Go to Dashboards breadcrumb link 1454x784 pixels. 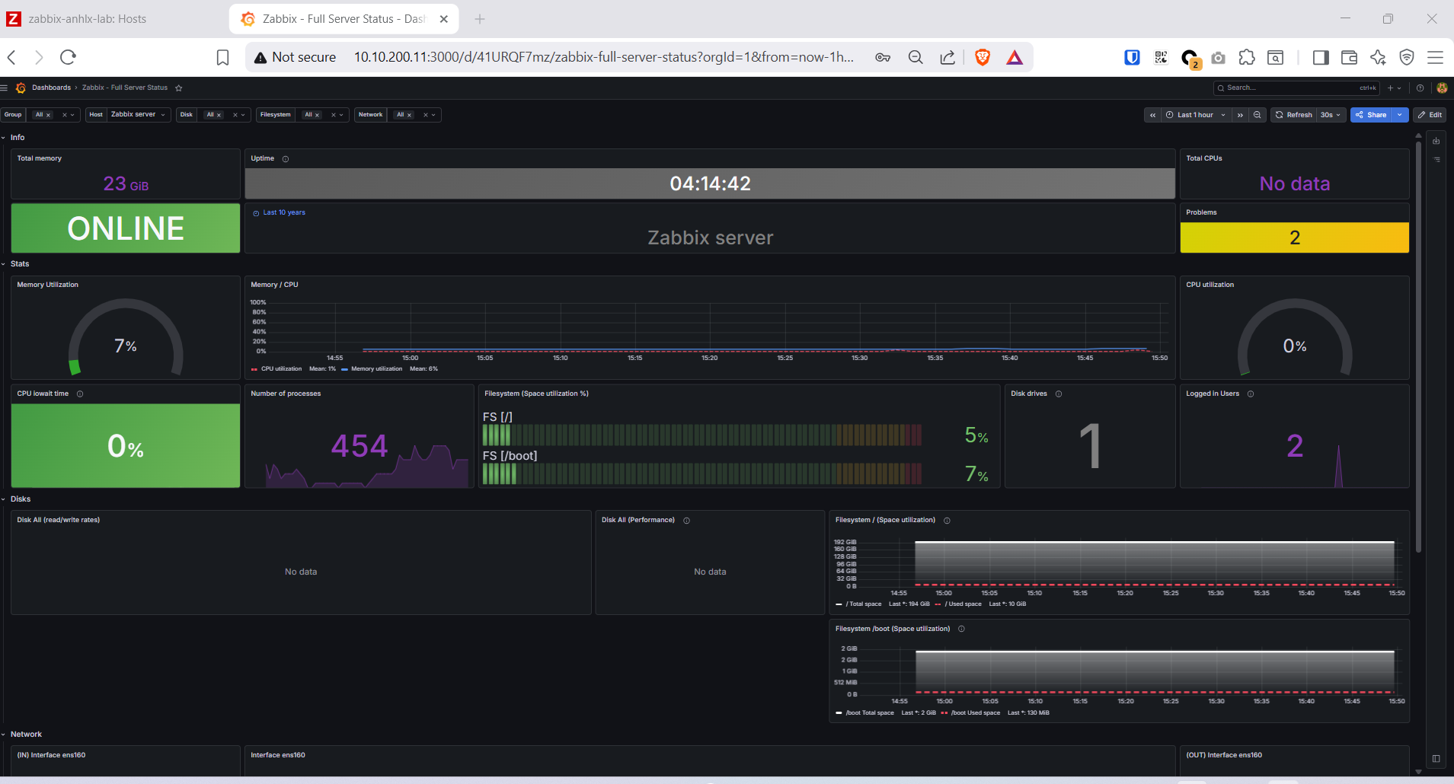click(51, 88)
